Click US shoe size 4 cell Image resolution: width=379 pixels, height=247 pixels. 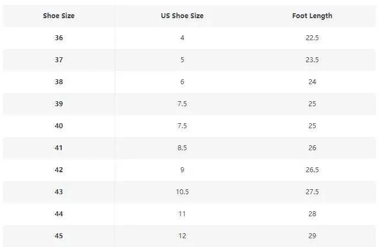click(182, 38)
